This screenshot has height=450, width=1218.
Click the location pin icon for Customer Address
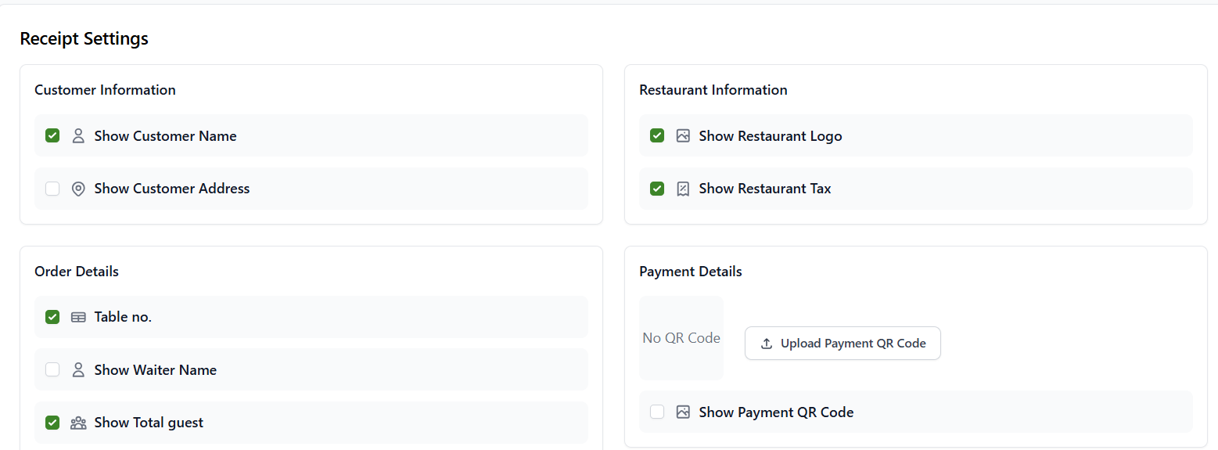(78, 189)
